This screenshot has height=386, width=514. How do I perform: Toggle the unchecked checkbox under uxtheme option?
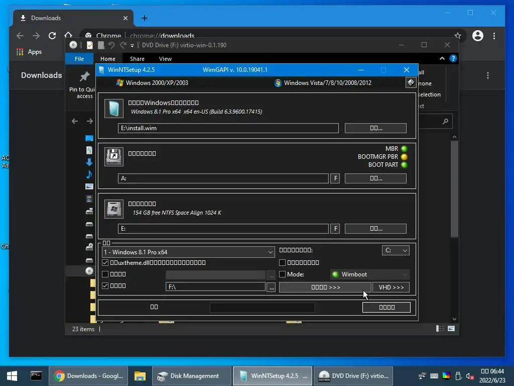(105, 274)
